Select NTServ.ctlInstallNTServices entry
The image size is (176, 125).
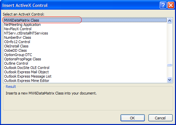pos(85,33)
